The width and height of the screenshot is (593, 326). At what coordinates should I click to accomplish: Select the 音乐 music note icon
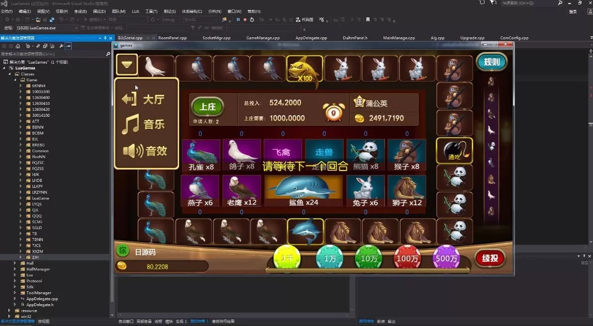point(130,125)
